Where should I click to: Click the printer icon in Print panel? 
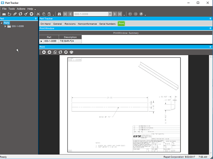point(71,52)
